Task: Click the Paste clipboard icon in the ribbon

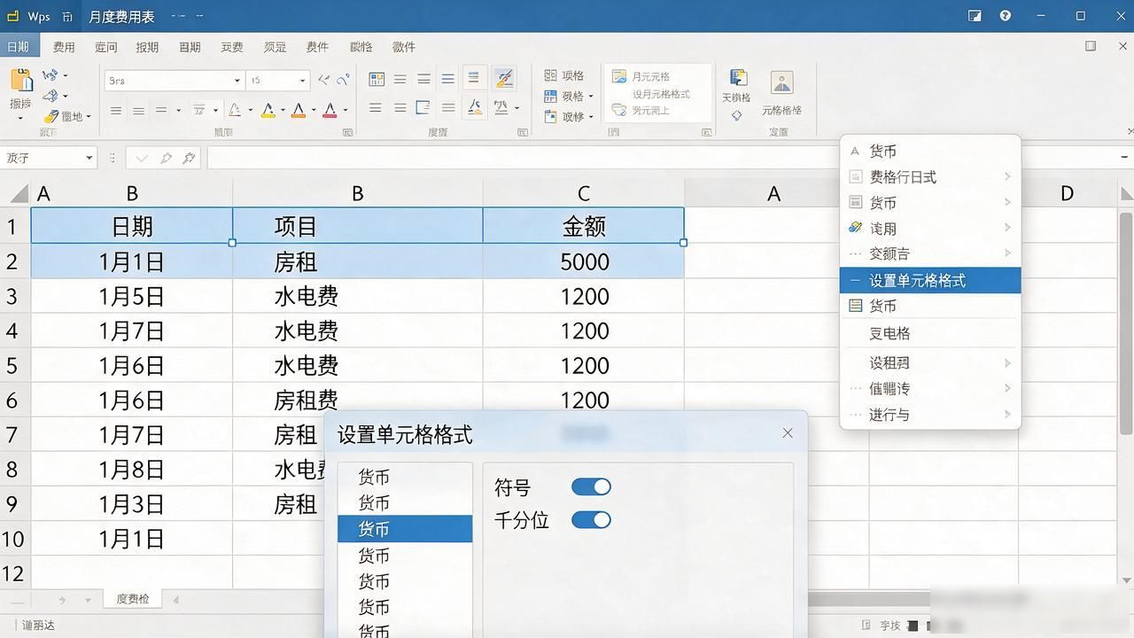Action: (x=21, y=81)
